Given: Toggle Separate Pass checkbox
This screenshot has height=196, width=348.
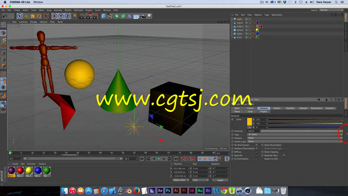Looking at the screenshot, I should [x=284, y=155].
